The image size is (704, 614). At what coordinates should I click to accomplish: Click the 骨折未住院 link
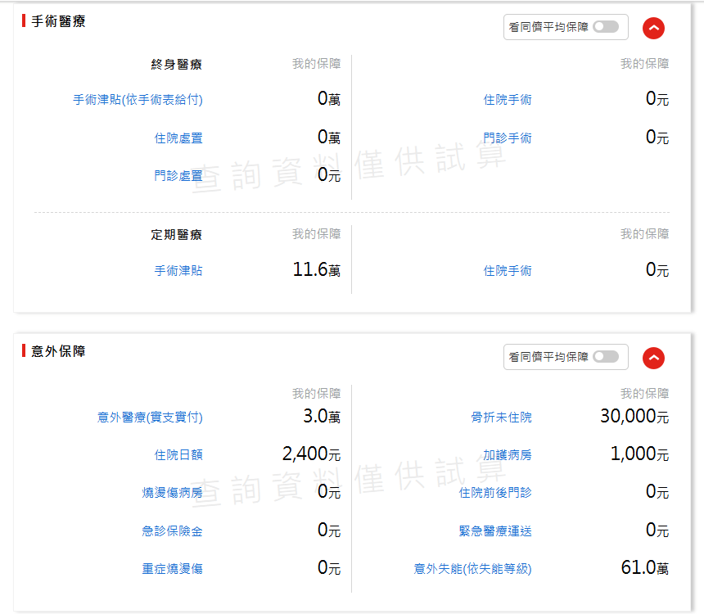click(501, 418)
